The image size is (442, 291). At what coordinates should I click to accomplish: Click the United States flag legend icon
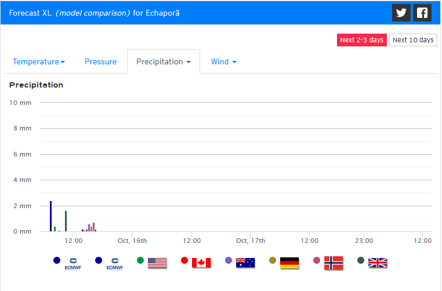[x=157, y=263]
